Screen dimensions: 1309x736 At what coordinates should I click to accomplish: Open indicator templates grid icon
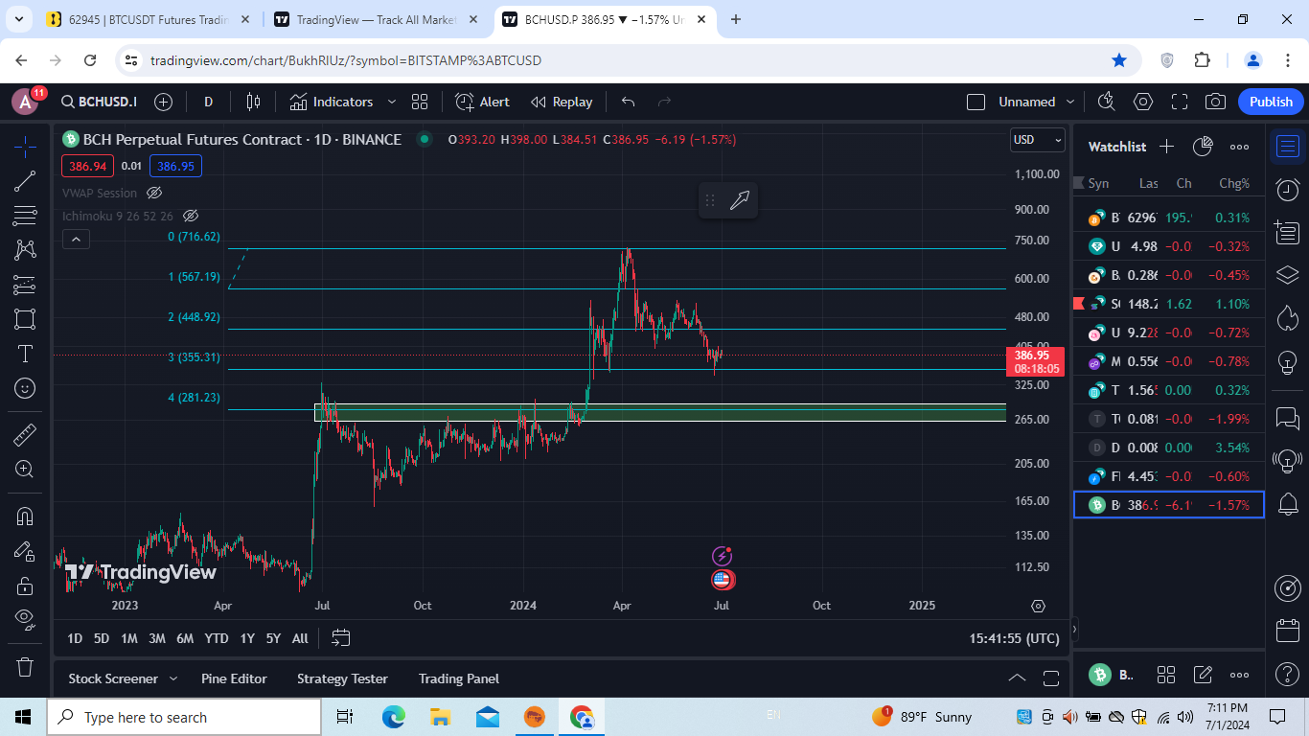click(420, 102)
